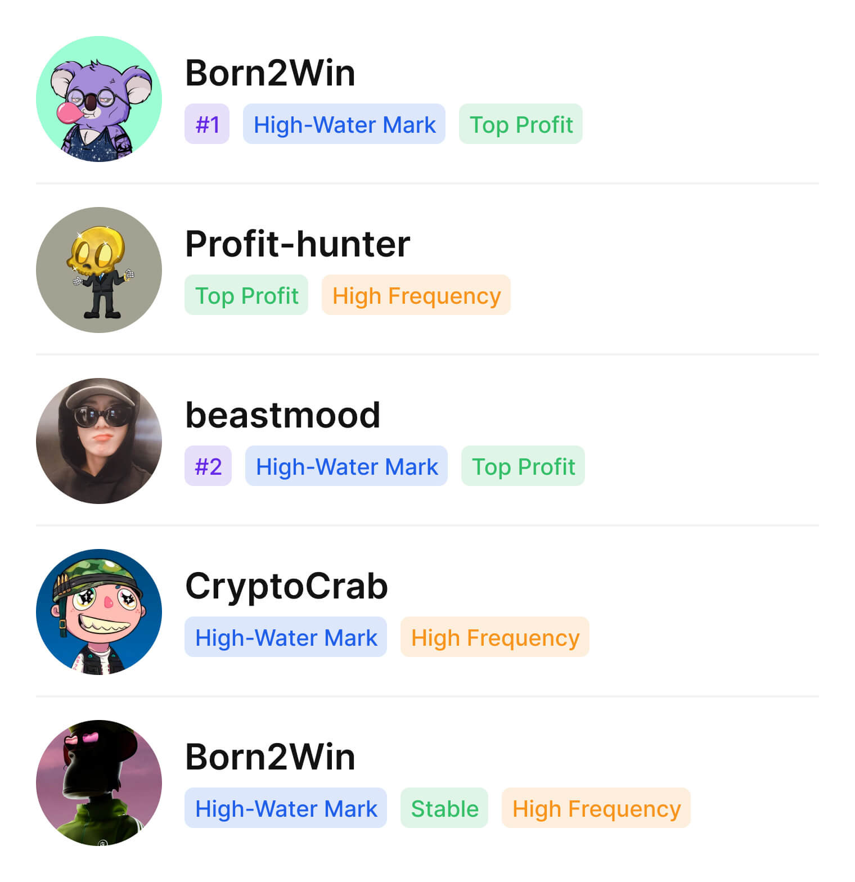The width and height of the screenshot is (855, 882).
Task: Click the High Frequency badge on Profit-hunter
Action: click(416, 295)
